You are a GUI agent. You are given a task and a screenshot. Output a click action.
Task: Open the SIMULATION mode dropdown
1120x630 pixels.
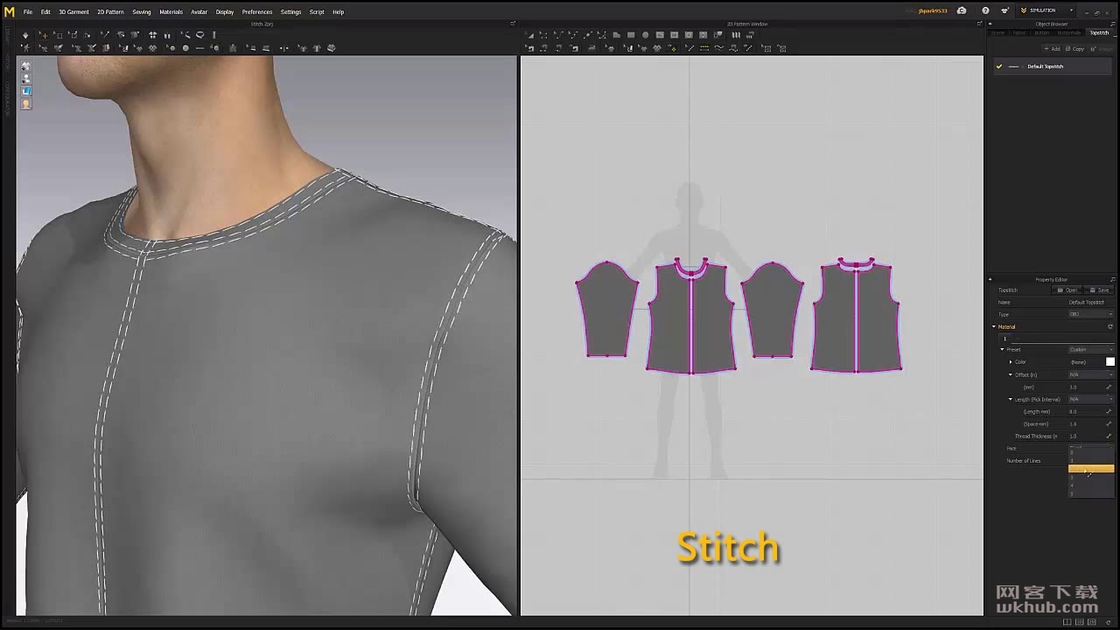[1047, 10]
